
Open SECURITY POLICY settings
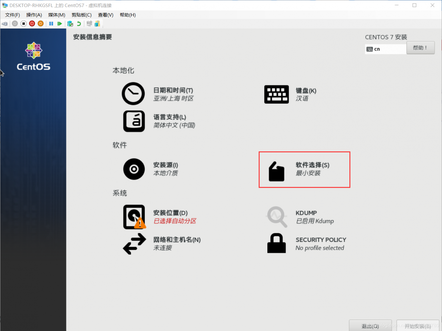coord(321,240)
